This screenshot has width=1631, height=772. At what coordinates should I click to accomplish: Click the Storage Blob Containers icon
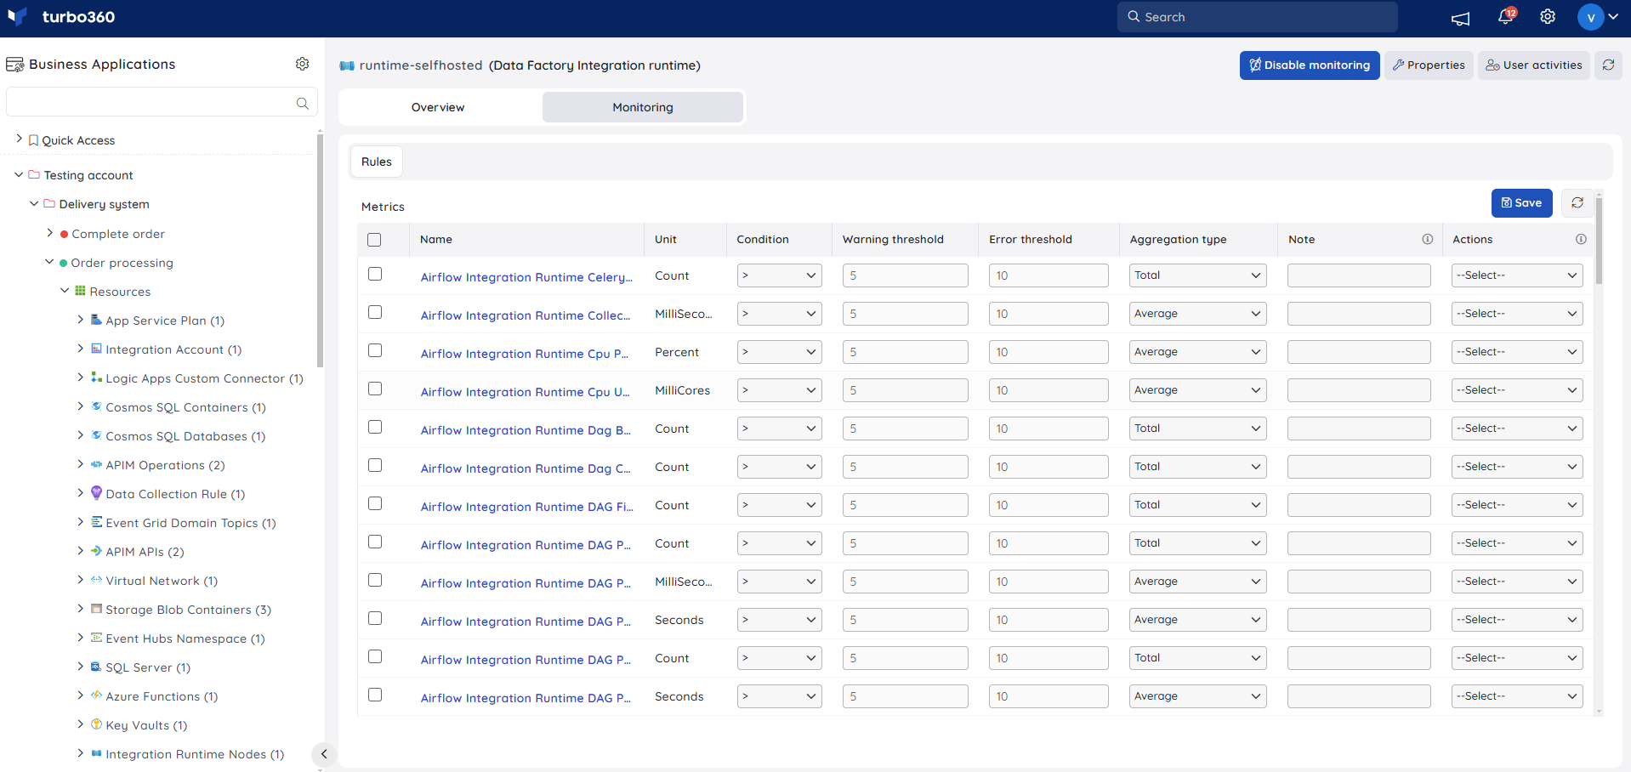point(96,609)
